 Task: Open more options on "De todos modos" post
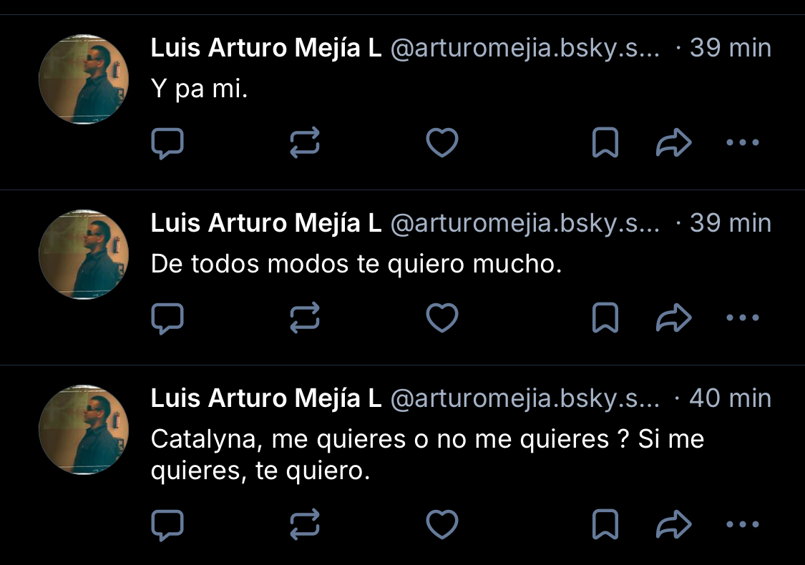742,318
